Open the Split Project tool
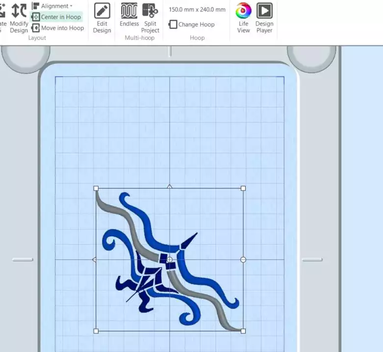 point(150,18)
